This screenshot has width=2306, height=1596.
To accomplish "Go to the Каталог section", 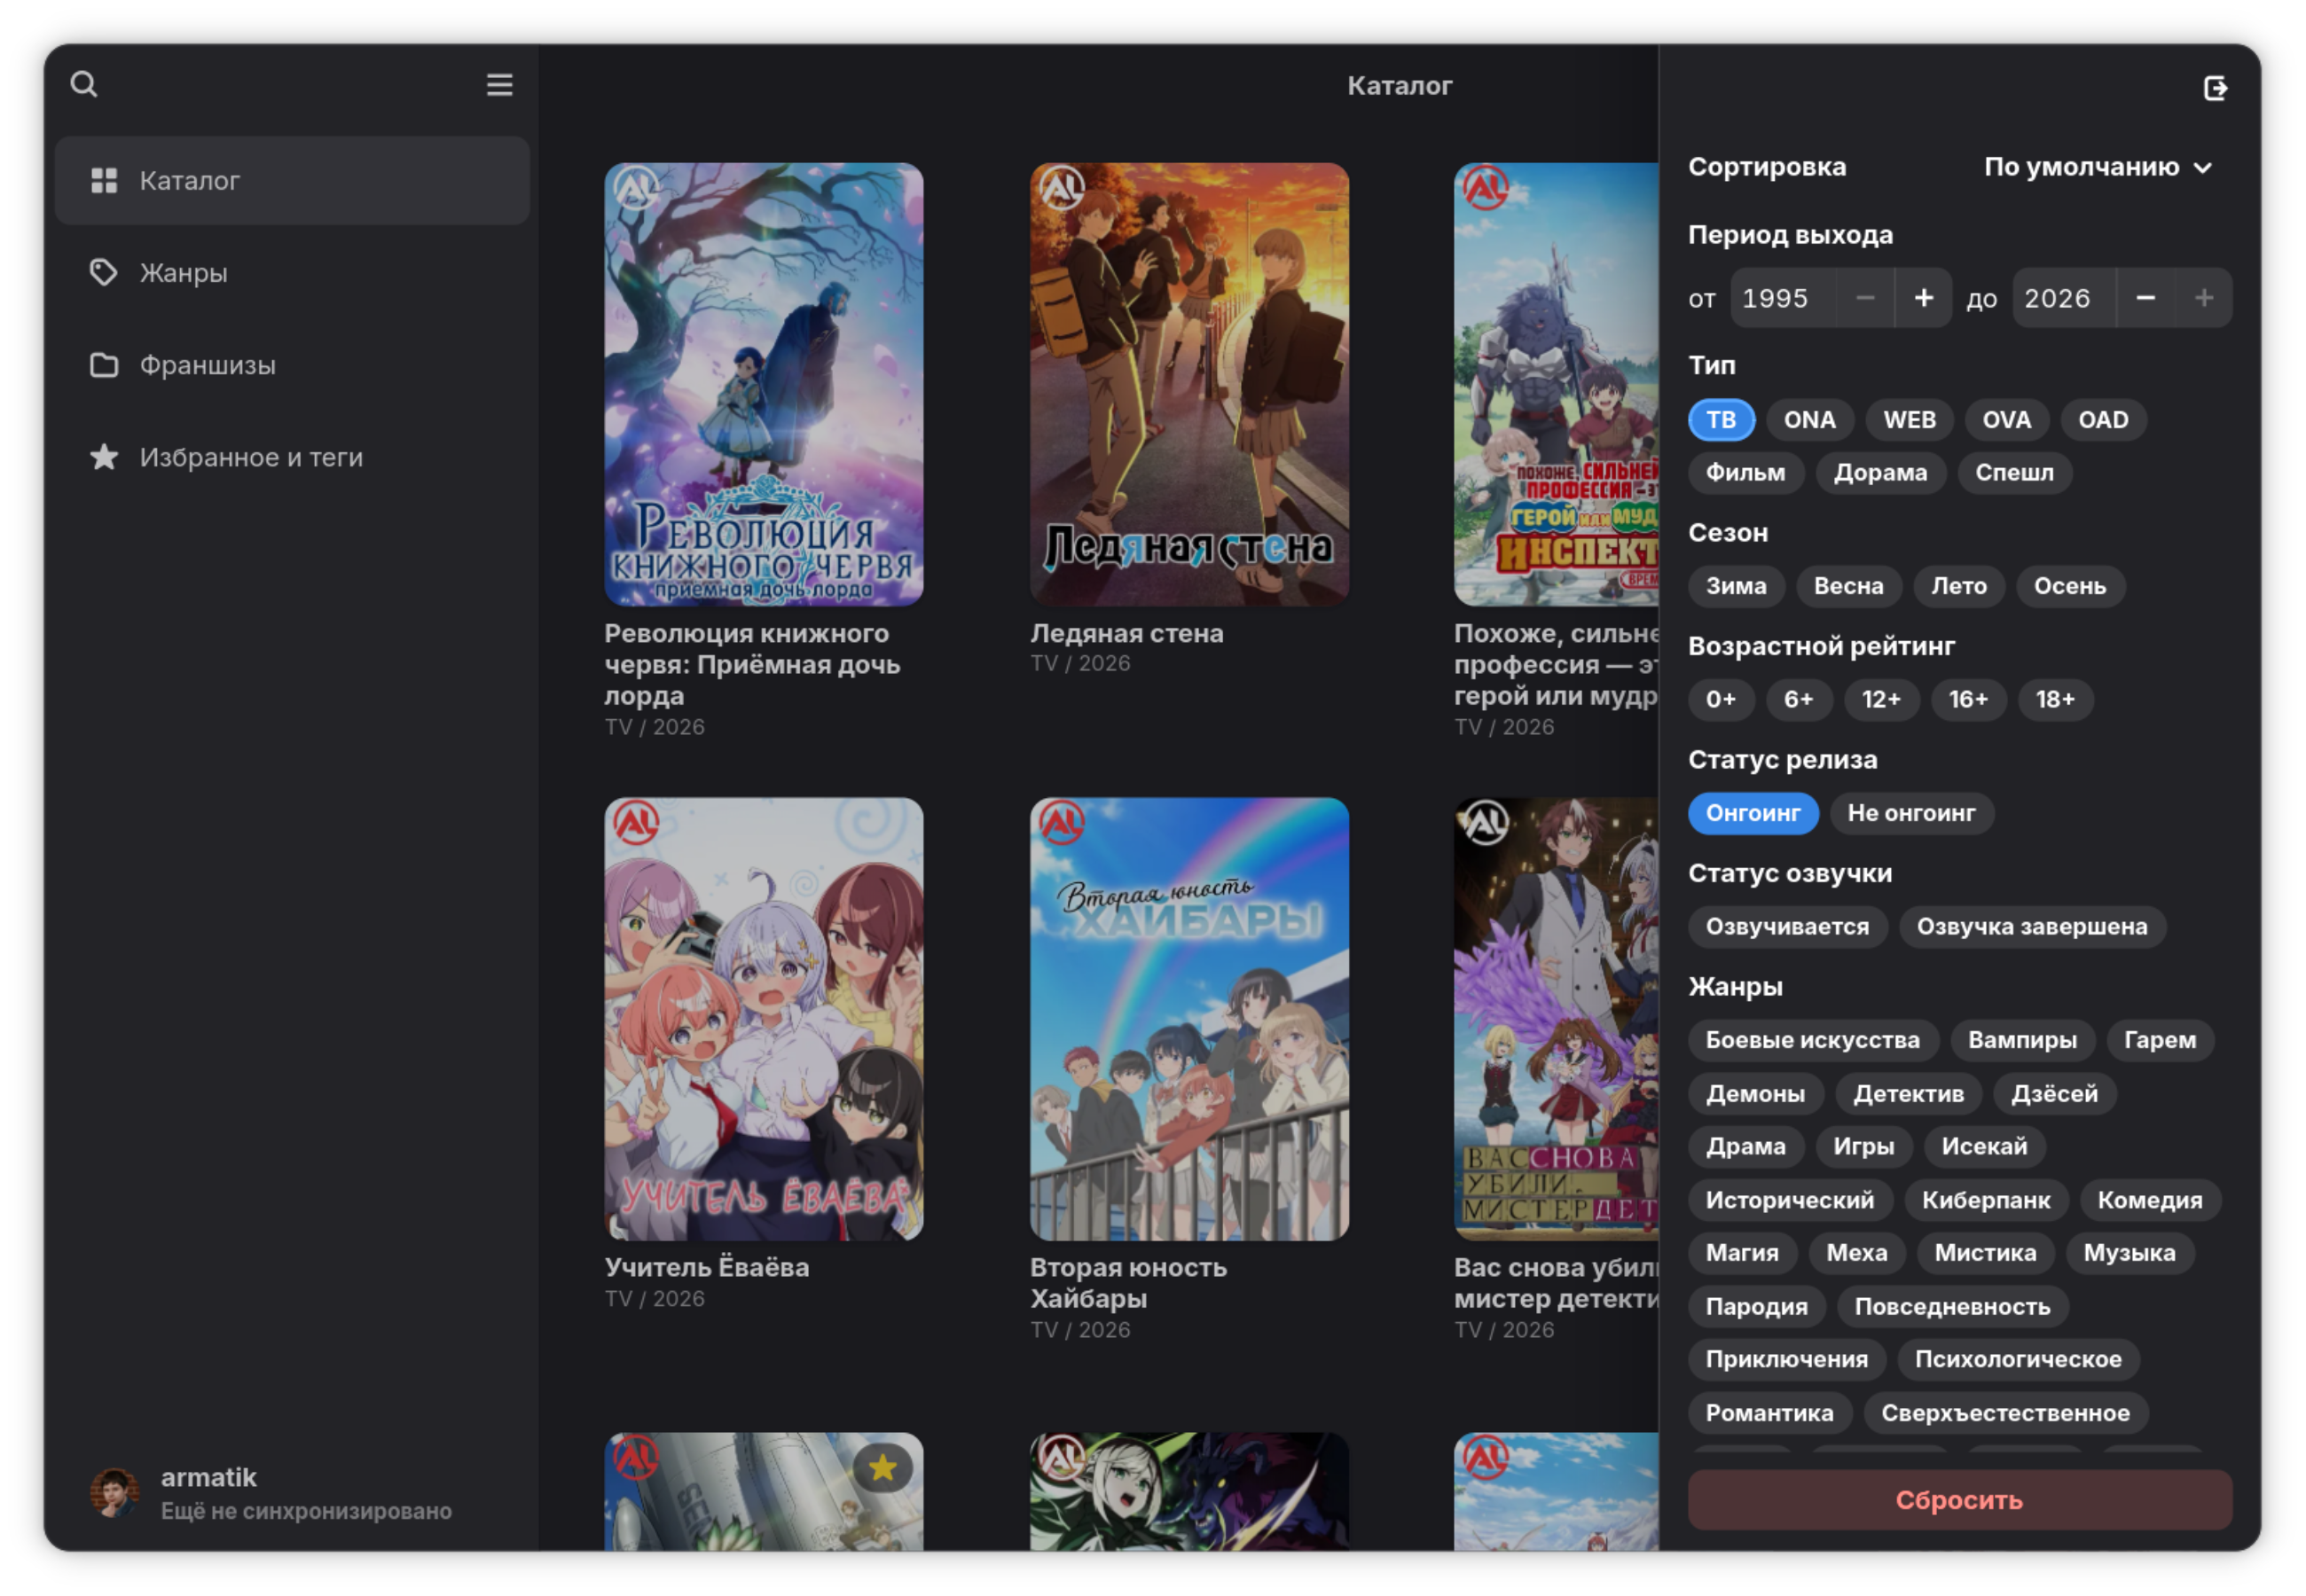I will pyautogui.click(x=292, y=181).
